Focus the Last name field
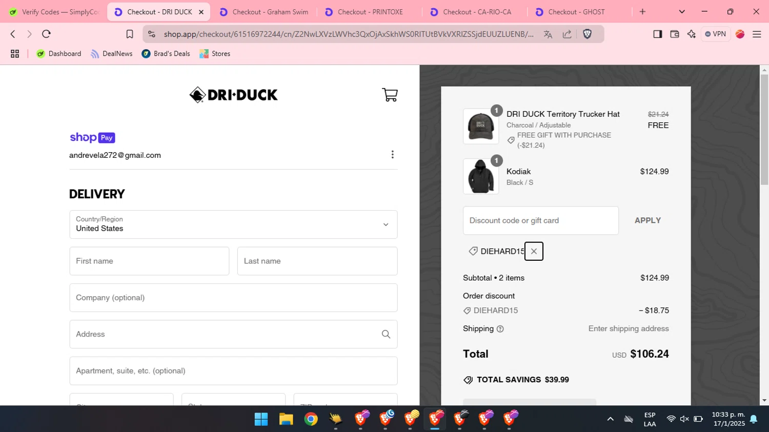Image resolution: width=769 pixels, height=432 pixels. click(317, 261)
